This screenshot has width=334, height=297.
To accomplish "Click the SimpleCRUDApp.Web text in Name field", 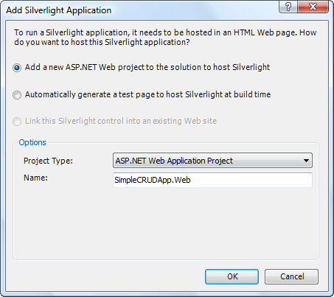I will pyautogui.click(x=153, y=180).
